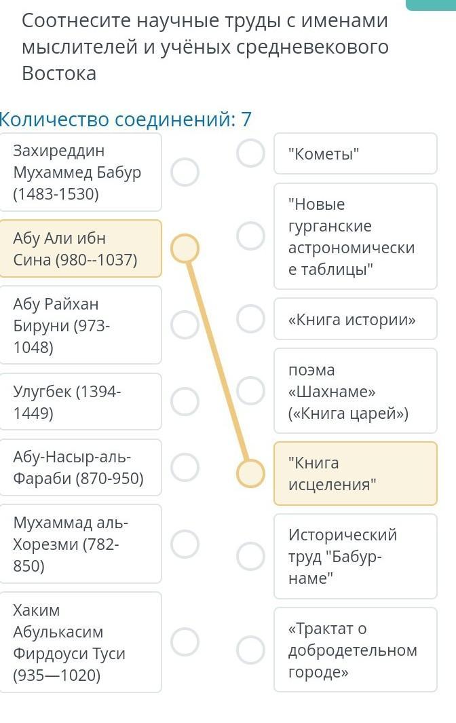
Task: Click connector for «Трактат о добродетельном городе»
Action: (251, 650)
